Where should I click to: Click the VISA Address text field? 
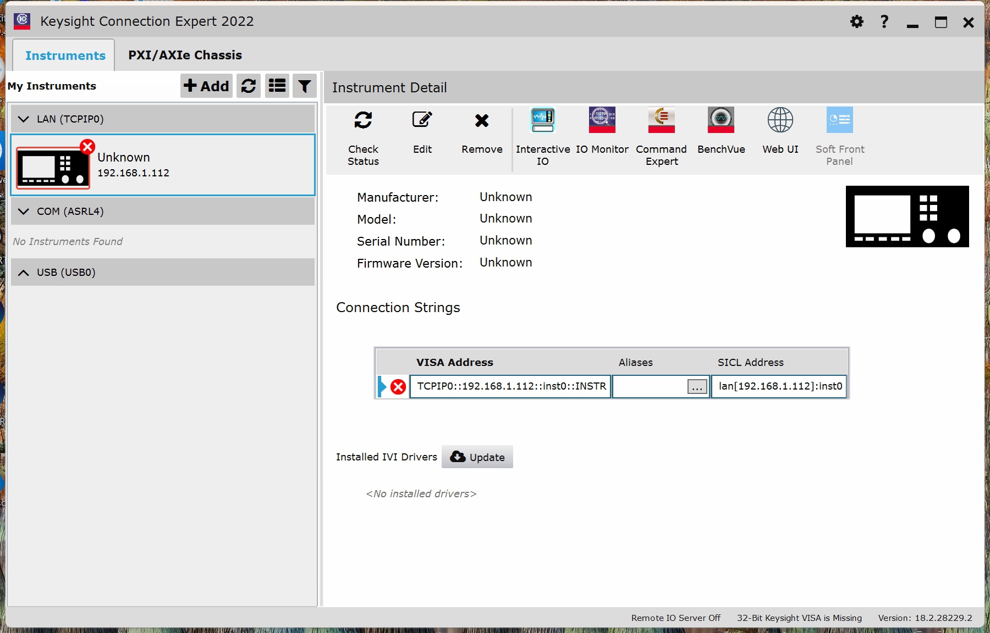click(510, 386)
